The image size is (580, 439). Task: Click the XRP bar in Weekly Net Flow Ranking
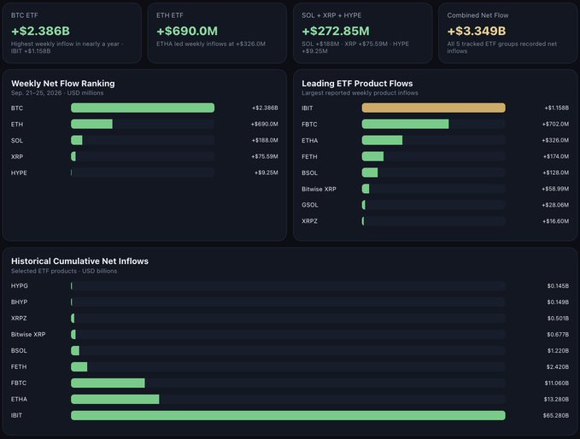coord(73,156)
